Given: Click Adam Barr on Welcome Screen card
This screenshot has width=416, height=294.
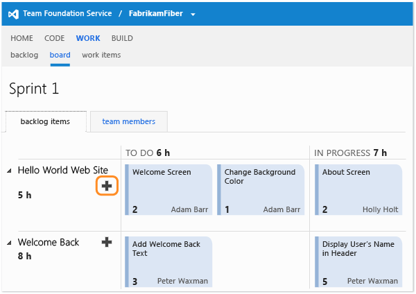Looking at the screenshot, I should (x=189, y=209).
